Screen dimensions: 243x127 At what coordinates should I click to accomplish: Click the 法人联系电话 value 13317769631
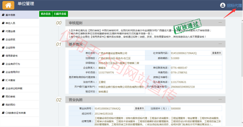(178, 82)
